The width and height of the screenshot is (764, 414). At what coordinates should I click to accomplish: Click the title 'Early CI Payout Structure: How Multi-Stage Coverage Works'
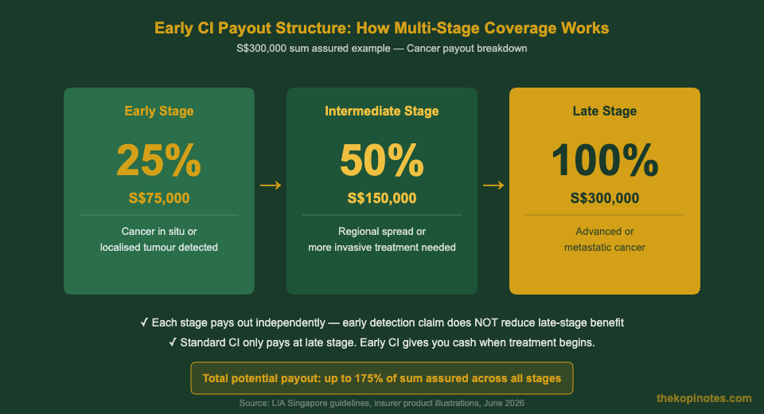point(381,28)
